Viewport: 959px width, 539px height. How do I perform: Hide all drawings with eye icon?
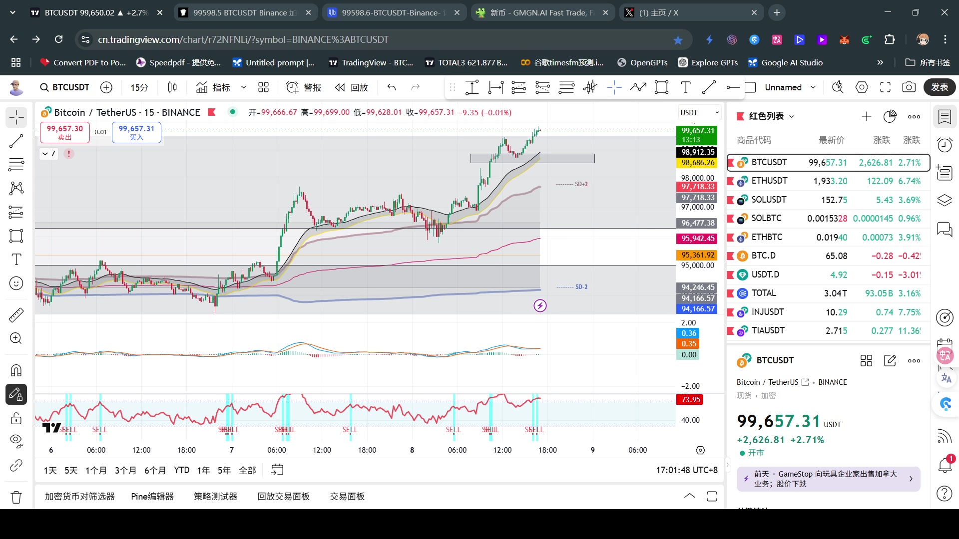pyautogui.click(x=16, y=440)
